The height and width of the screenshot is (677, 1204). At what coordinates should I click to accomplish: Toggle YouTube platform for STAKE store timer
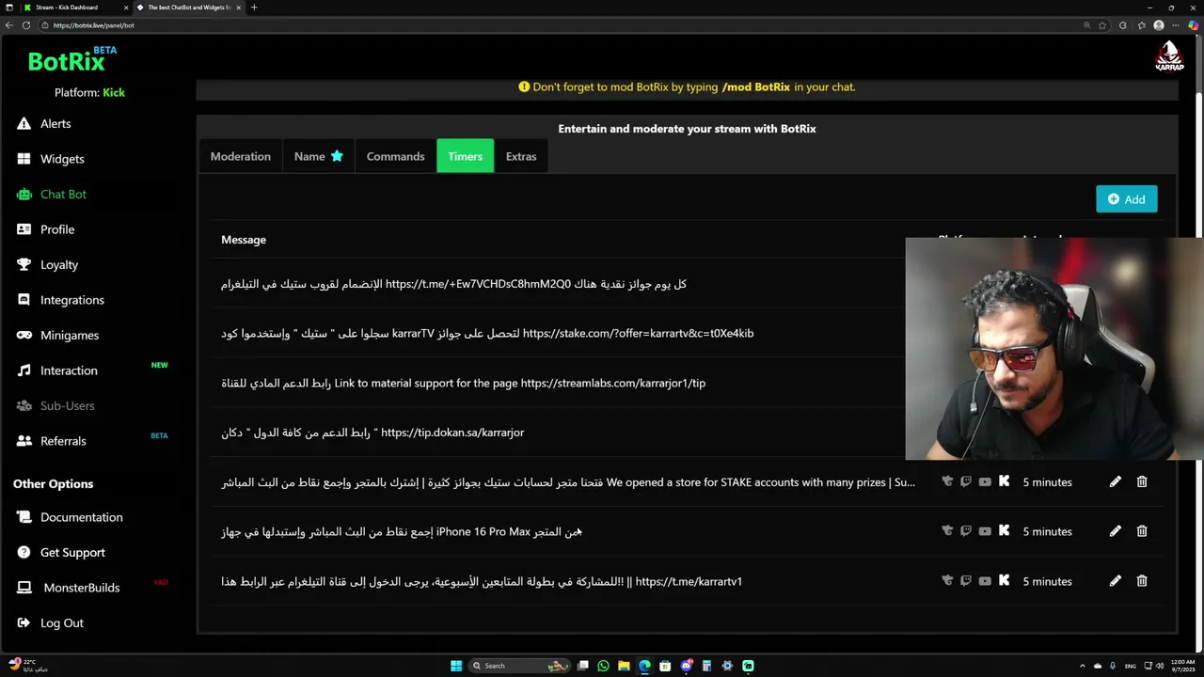pos(985,481)
